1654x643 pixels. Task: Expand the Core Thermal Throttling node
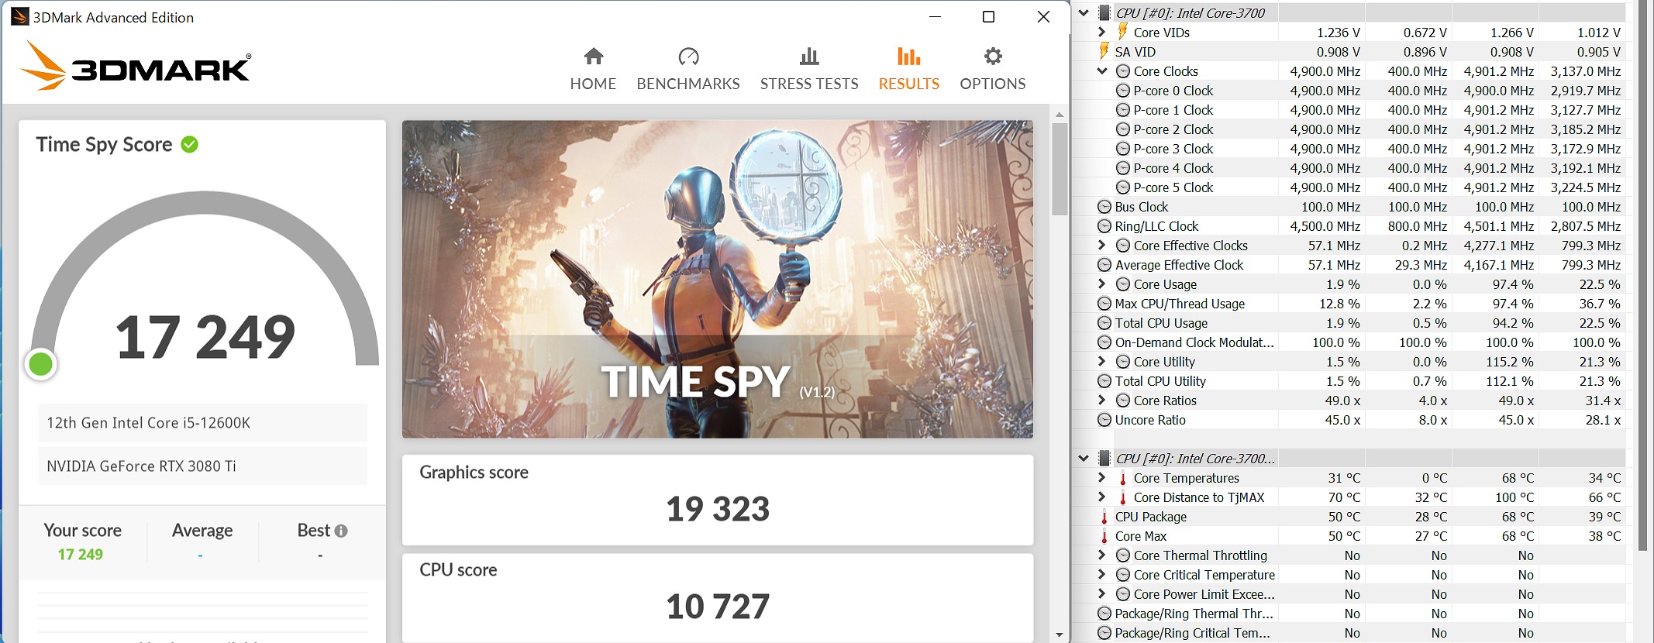[1102, 555]
